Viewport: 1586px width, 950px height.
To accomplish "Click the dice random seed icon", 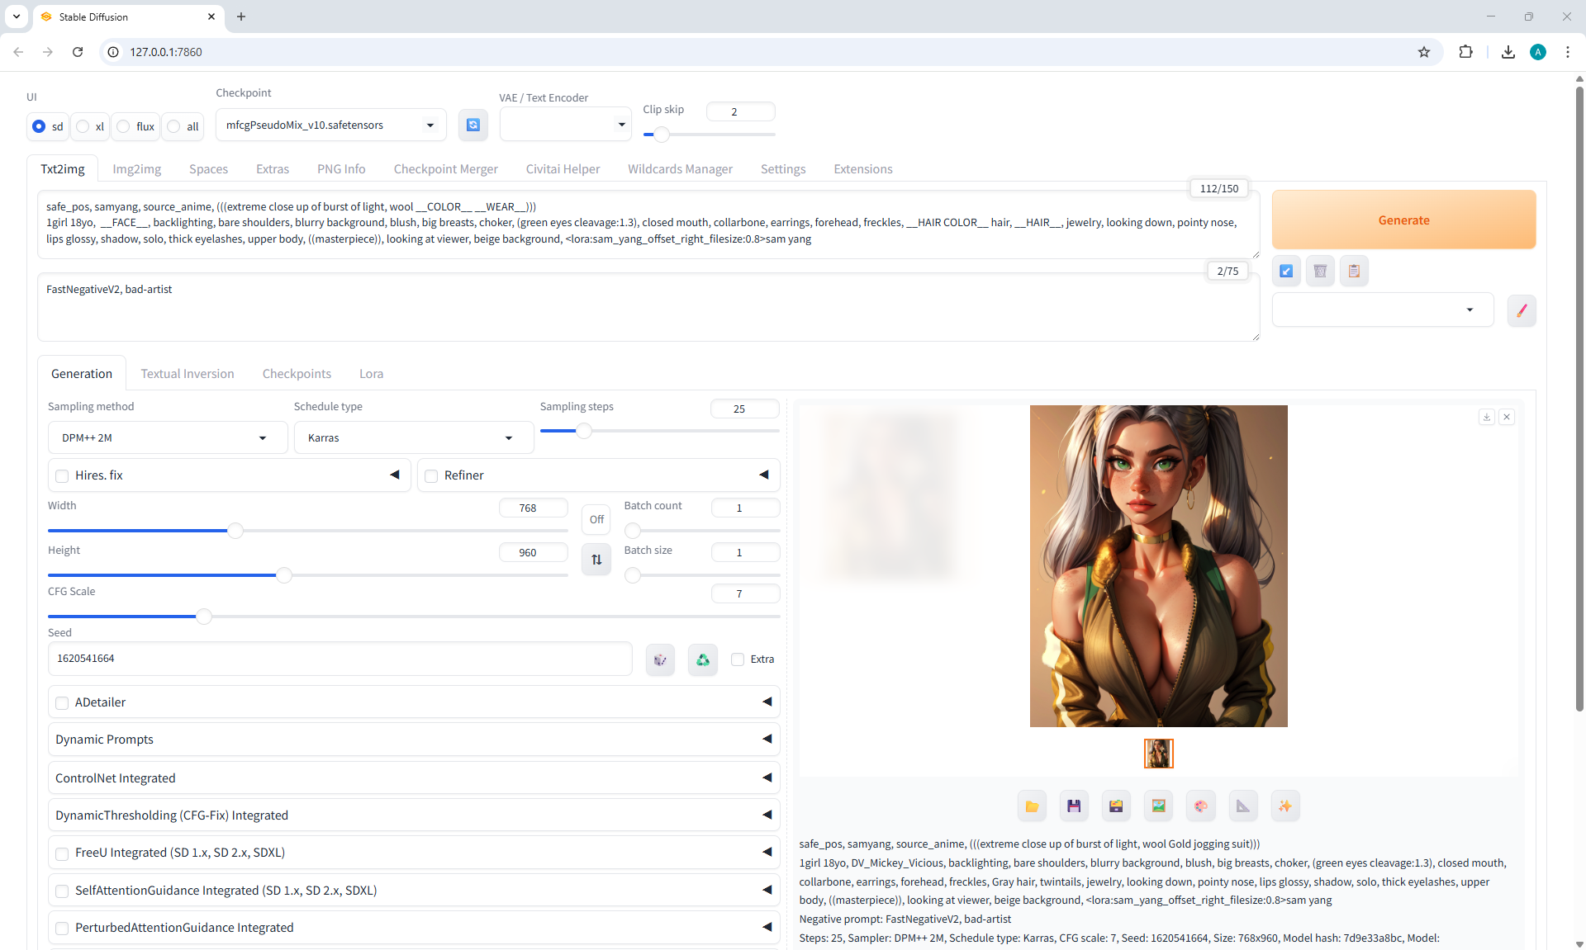I will coord(660,659).
